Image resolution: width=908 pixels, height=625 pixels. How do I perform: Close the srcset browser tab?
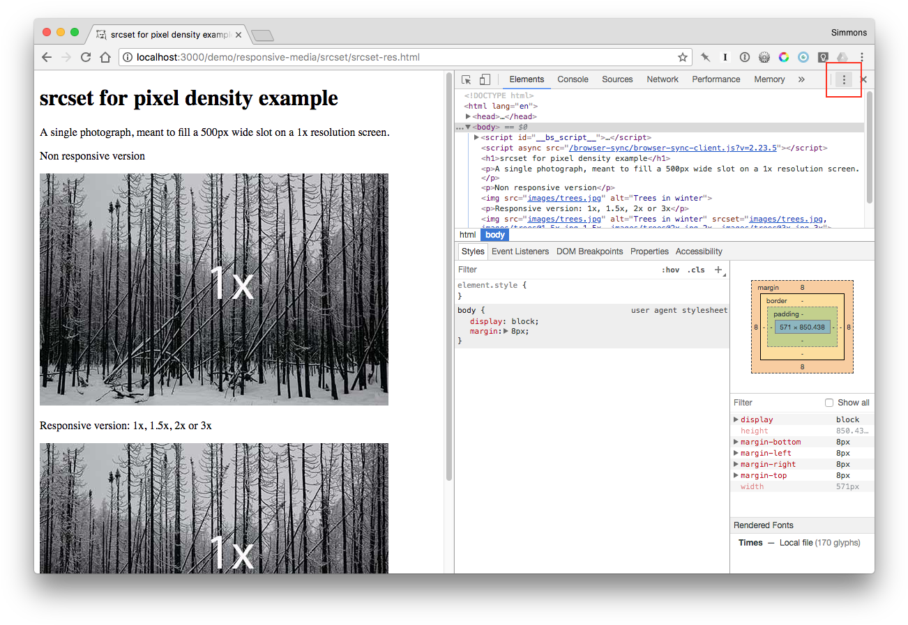[239, 34]
